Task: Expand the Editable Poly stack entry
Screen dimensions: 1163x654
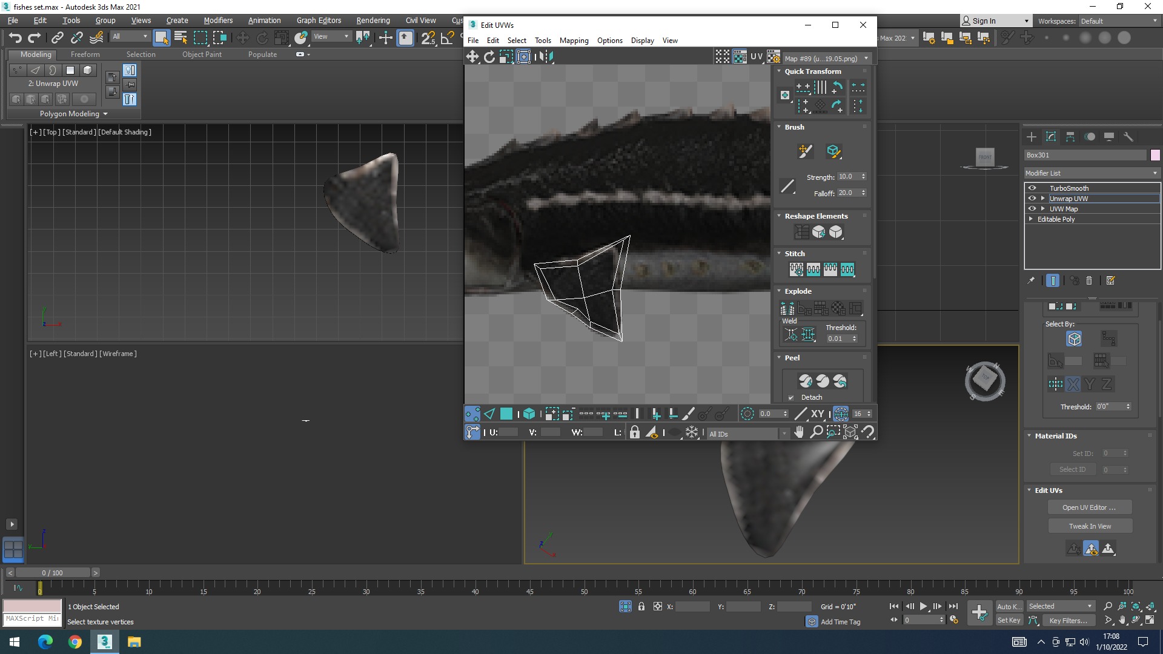Action: click(1031, 219)
